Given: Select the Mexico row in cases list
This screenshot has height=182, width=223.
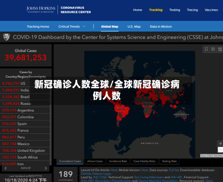Looking at the screenshot, I should point(25,144).
